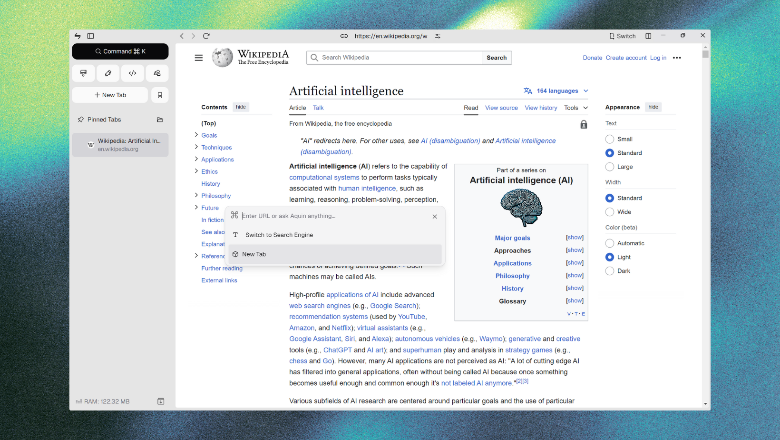Screen dimensions: 780x440
Task: Expand the Techniques contents section
Action: [x=196, y=147]
